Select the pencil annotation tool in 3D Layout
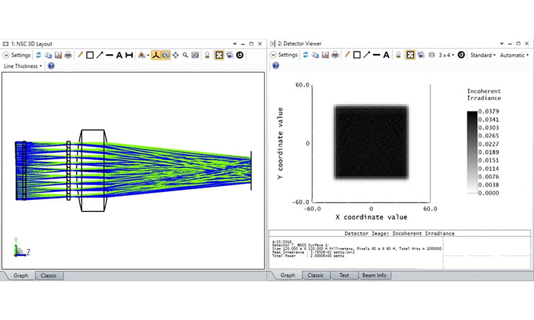This screenshot has height=320, width=534. (80, 55)
